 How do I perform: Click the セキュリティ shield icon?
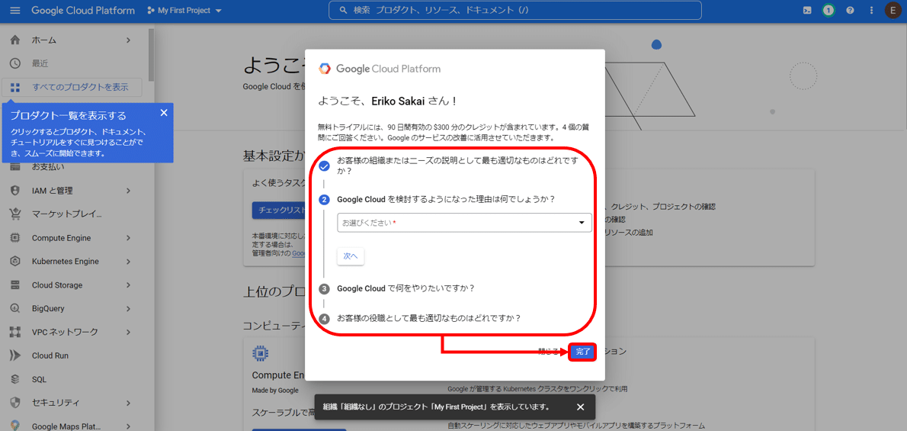point(15,403)
